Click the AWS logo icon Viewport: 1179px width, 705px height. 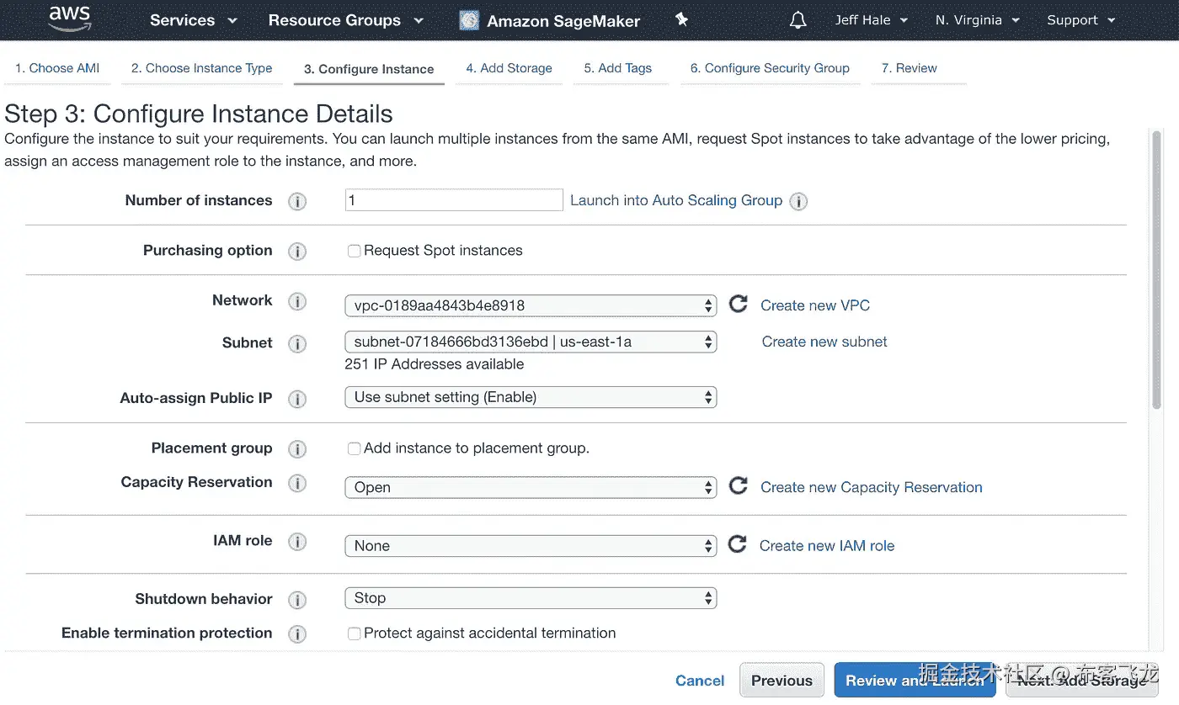tap(69, 19)
